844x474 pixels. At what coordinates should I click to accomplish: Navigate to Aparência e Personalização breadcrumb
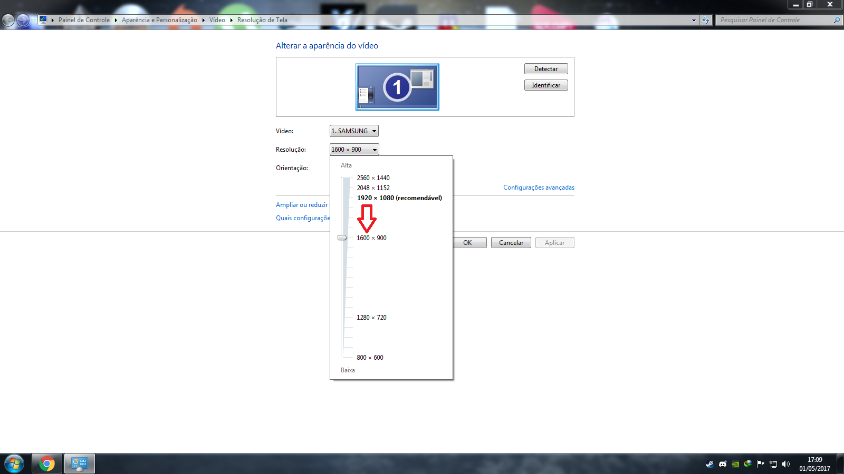tap(159, 20)
